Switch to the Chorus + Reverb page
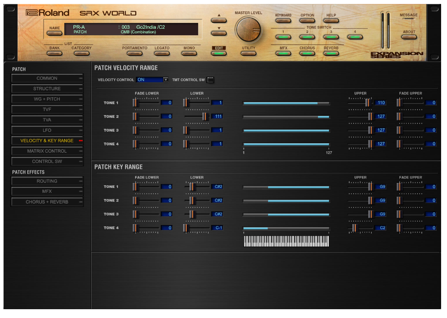 (x=47, y=202)
